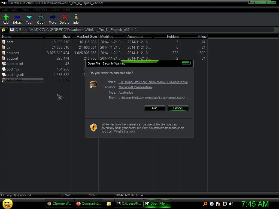279x209 pixels.
Task: Sort by the Packed Size column header
Action: tap(85, 36)
